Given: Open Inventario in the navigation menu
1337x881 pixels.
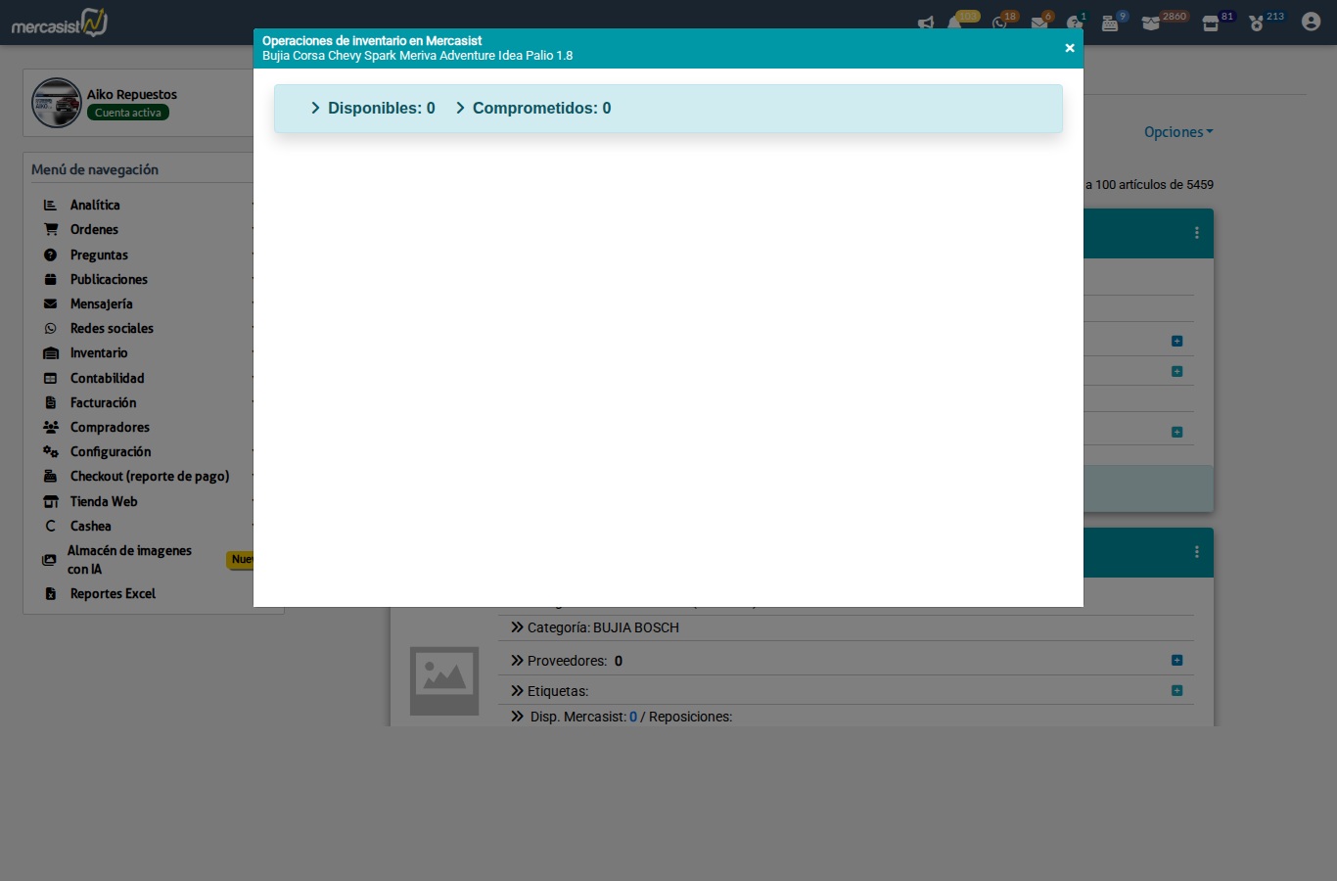Looking at the screenshot, I should (99, 352).
